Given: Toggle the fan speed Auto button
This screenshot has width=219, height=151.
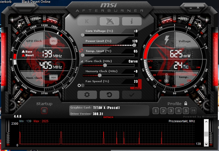Looking at the screenshot, I should pos(137,88).
